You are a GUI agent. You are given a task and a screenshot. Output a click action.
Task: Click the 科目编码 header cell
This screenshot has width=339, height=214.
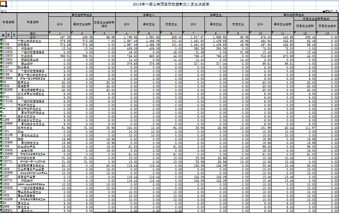(8, 22)
